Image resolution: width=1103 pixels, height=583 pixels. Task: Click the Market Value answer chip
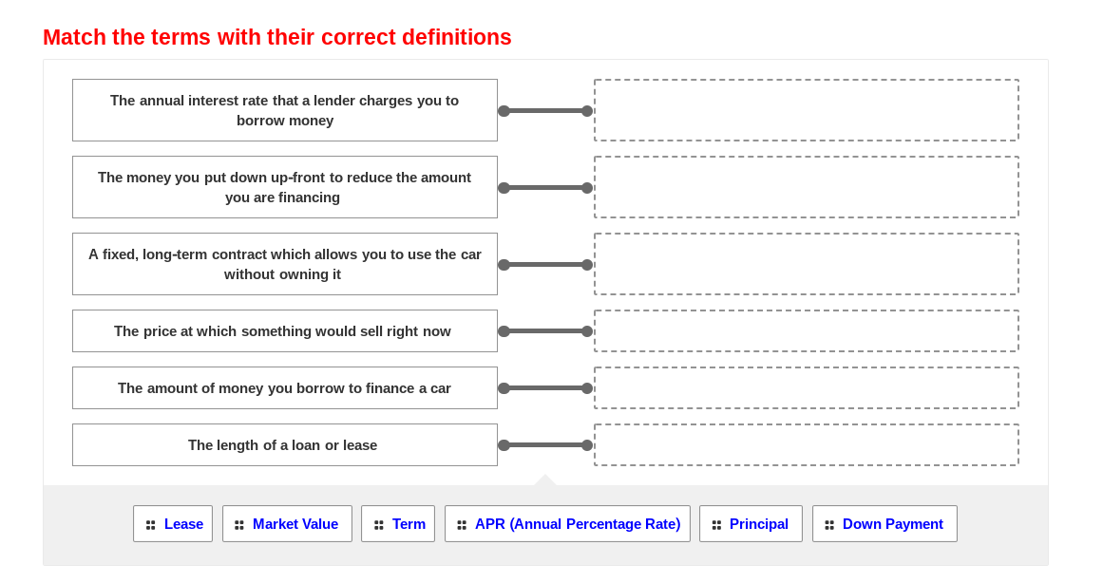click(287, 523)
